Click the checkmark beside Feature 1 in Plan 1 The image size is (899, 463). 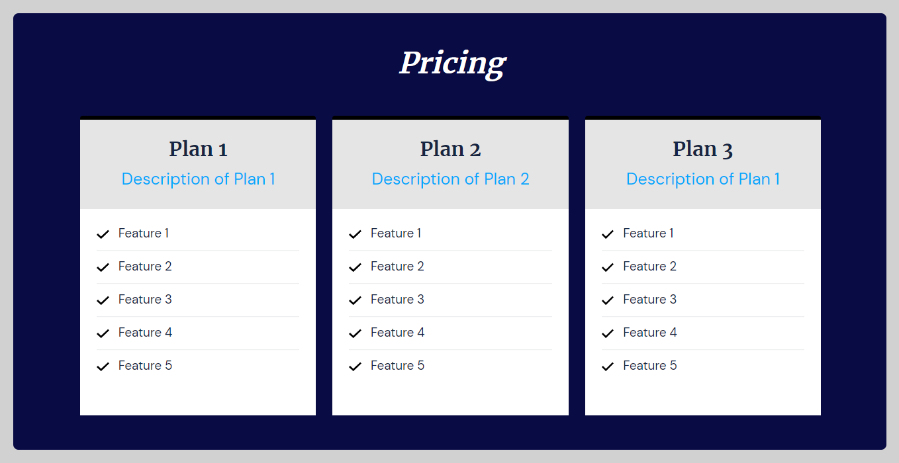pyautogui.click(x=103, y=233)
